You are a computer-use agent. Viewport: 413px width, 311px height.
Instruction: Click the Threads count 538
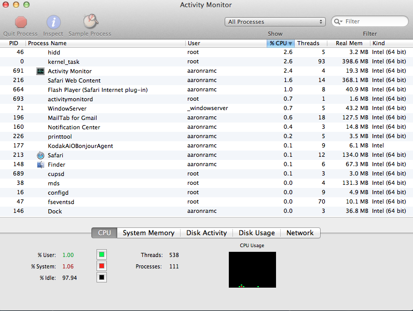[174, 255]
